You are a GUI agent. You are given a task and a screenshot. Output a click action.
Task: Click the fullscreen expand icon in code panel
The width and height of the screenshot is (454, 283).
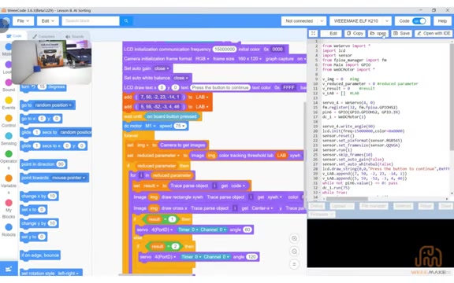pos(313,34)
